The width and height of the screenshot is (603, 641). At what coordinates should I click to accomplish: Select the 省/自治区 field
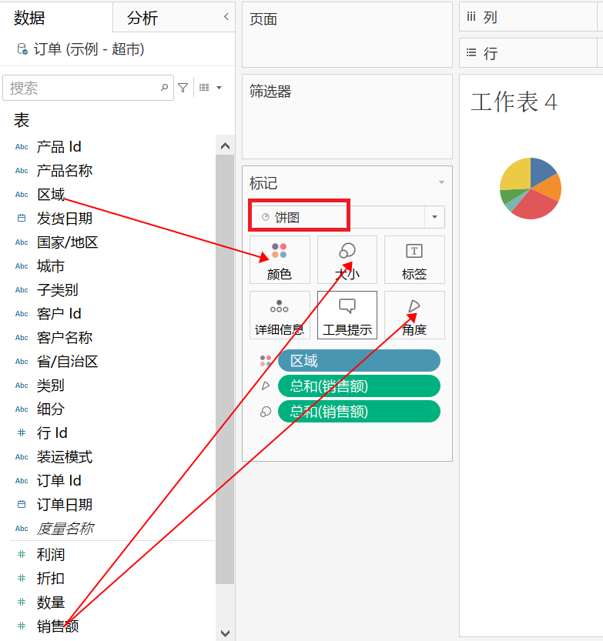pyautogui.click(x=68, y=362)
